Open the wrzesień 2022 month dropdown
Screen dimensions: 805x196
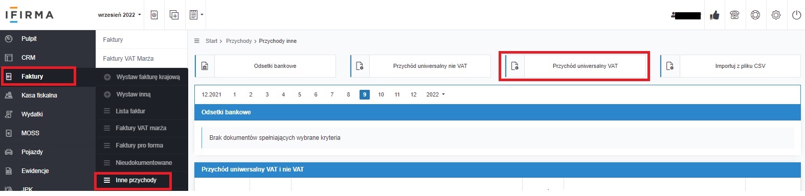[119, 15]
